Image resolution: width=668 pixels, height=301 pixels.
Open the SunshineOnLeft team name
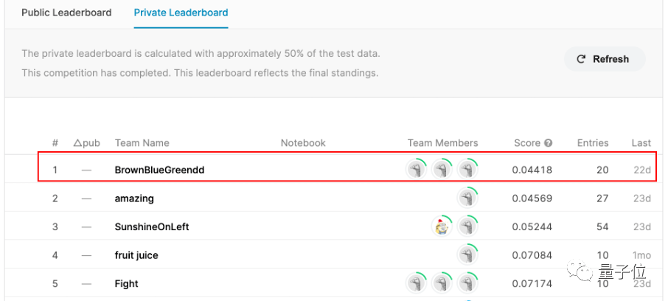(x=152, y=226)
